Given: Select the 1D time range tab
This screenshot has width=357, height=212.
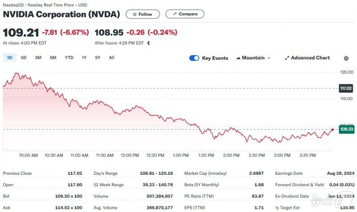Looking at the screenshot, I should (x=9, y=58).
